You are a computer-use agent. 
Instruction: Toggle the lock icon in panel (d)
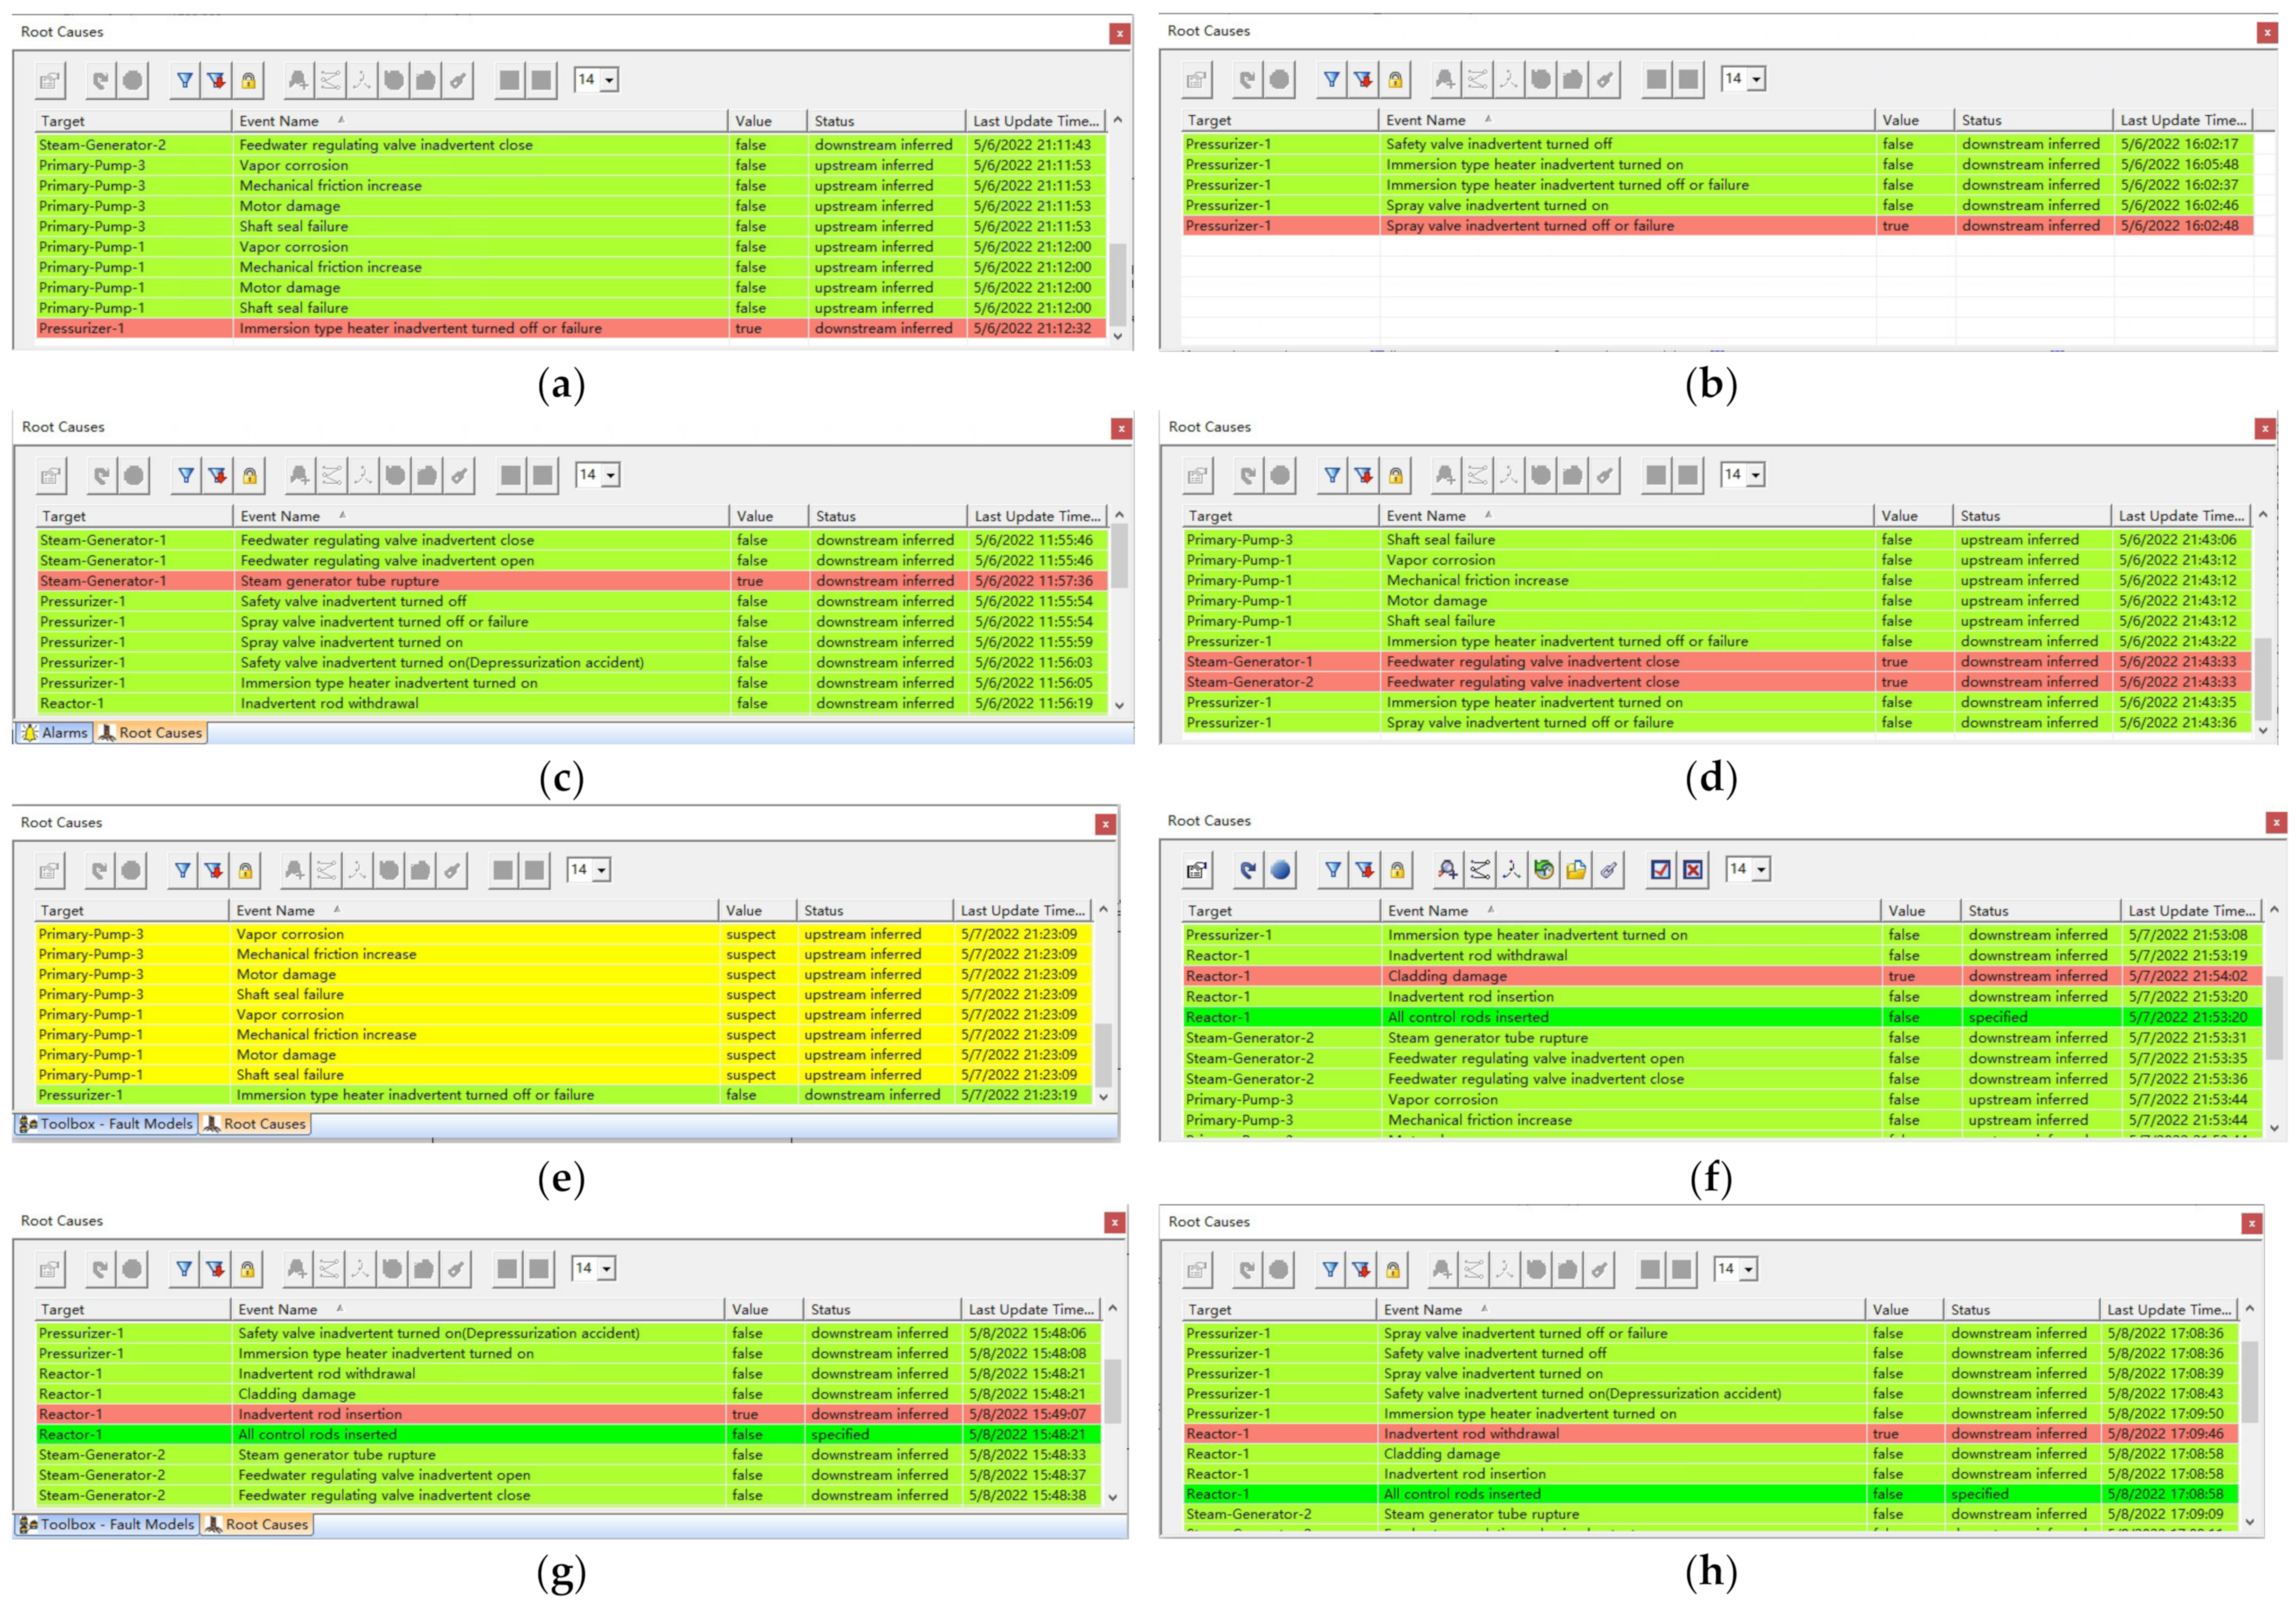tap(1396, 475)
